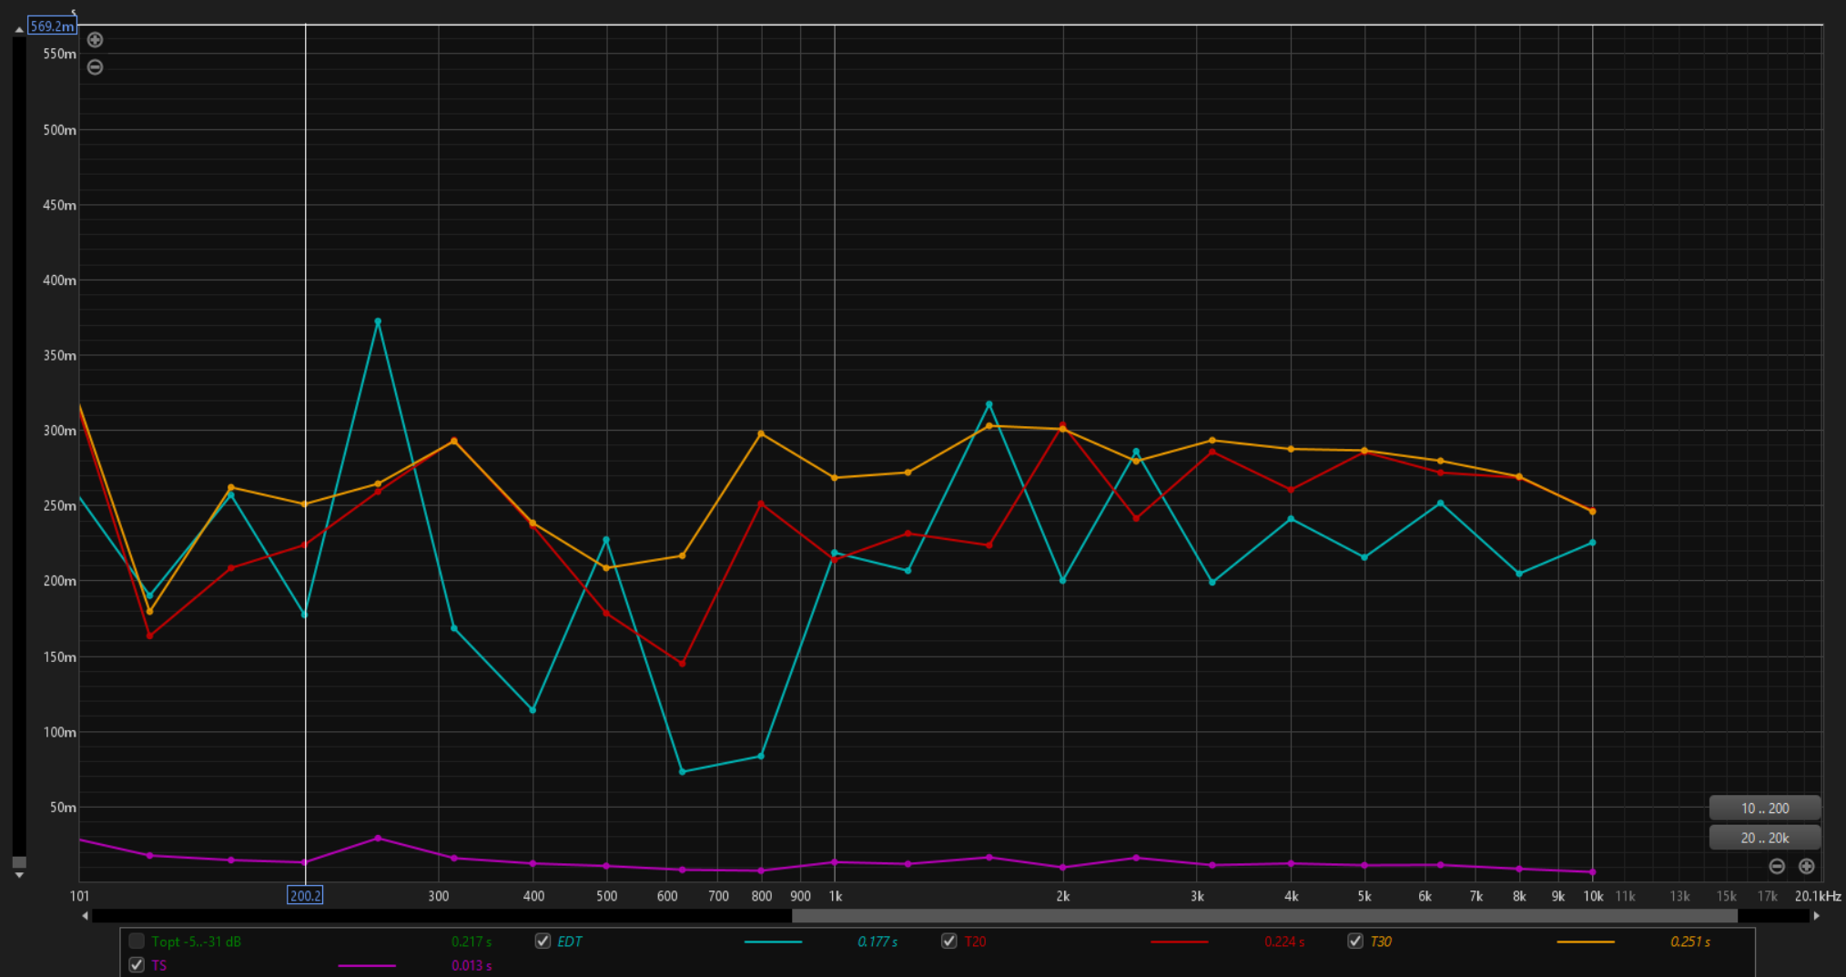Click the vertical scrollbar thumb on left edge
The width and height of the screenshot is (1846, 977).
click(18, 861)
